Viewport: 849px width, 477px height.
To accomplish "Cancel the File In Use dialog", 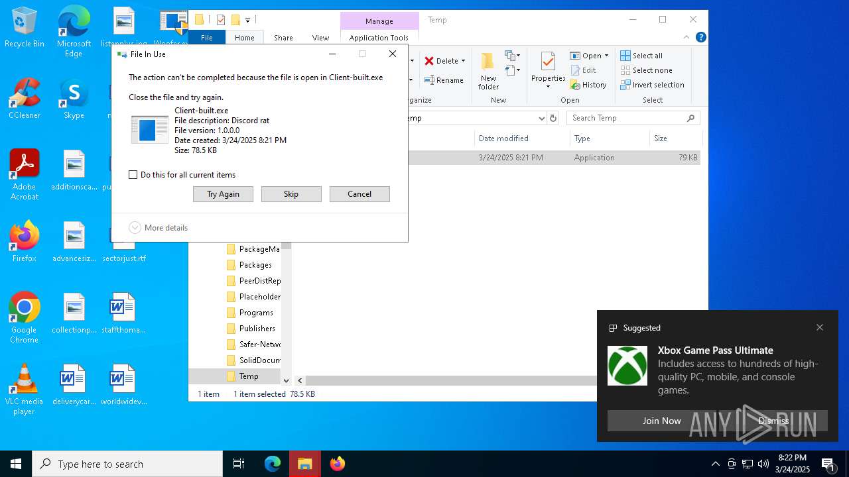I will pyautogui.click(x=359, y=194).
